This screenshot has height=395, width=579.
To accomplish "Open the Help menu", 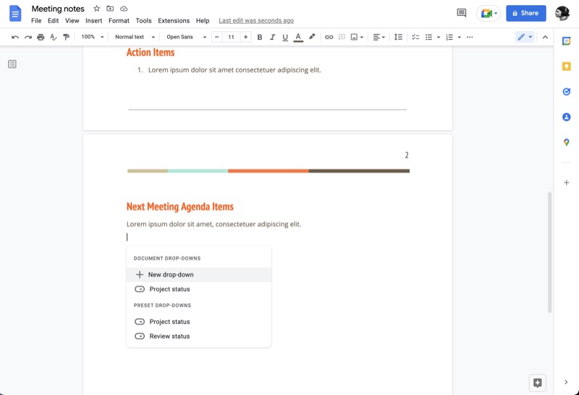I will tap(203, 21).
